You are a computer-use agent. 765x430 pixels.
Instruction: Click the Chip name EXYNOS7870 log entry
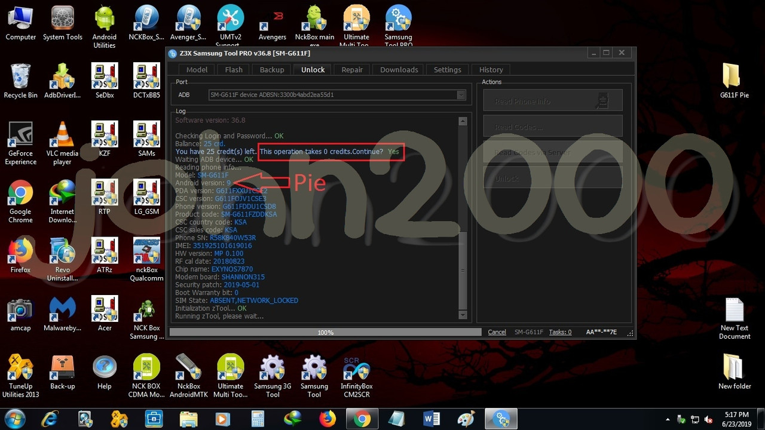click(x=215, y=269)
